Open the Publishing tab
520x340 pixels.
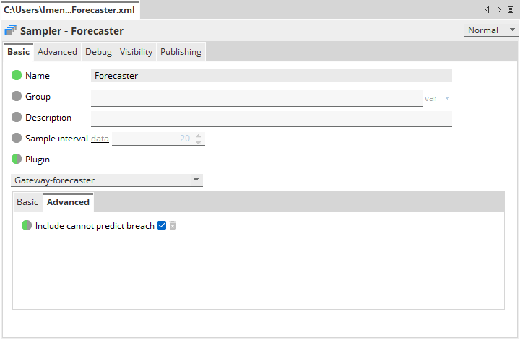tap(181, 52)
